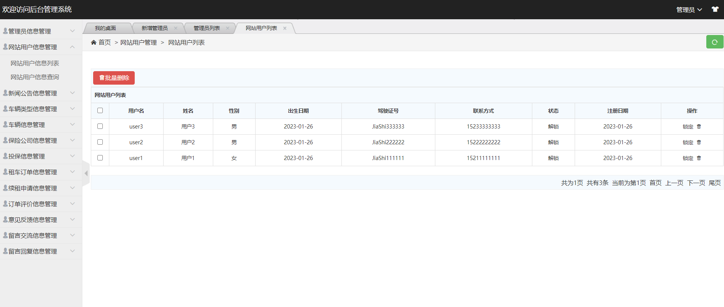Toggle the select-all checkbox in table header
The height and width of the screenshot is (307, 724).
[x=100, y=110]
